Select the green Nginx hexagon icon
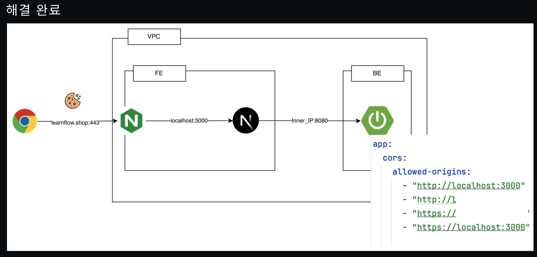 [131, 121]
